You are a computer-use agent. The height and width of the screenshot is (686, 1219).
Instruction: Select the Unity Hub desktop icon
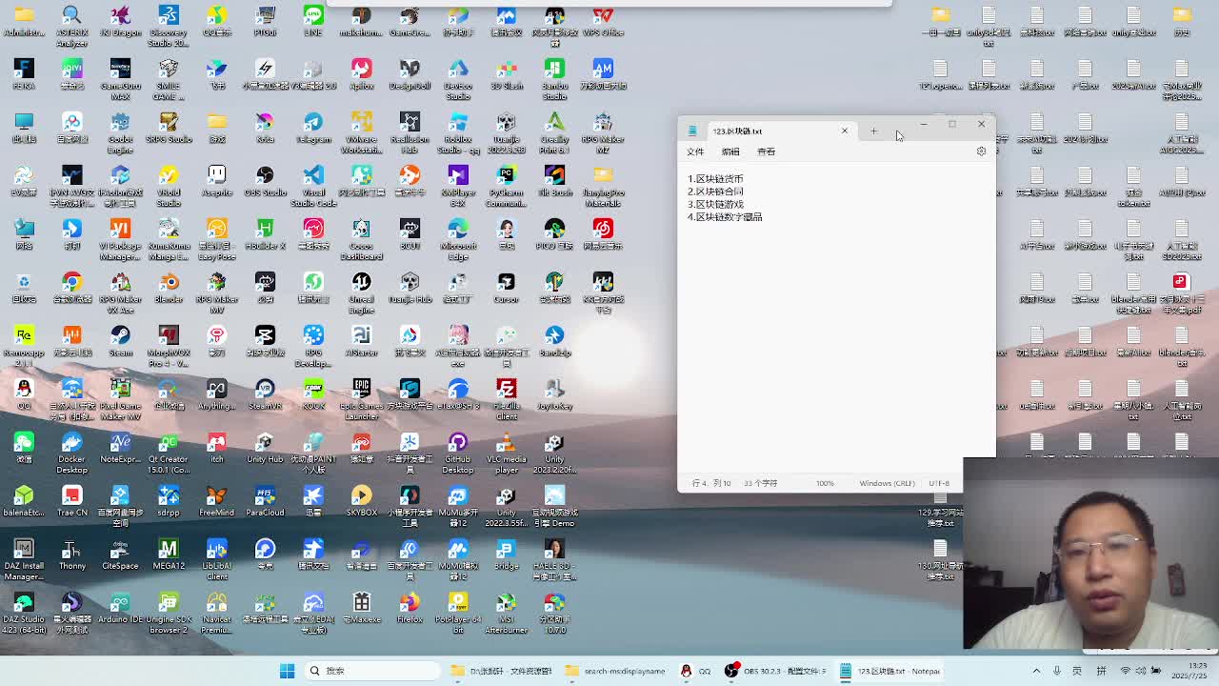click(265, 445)
